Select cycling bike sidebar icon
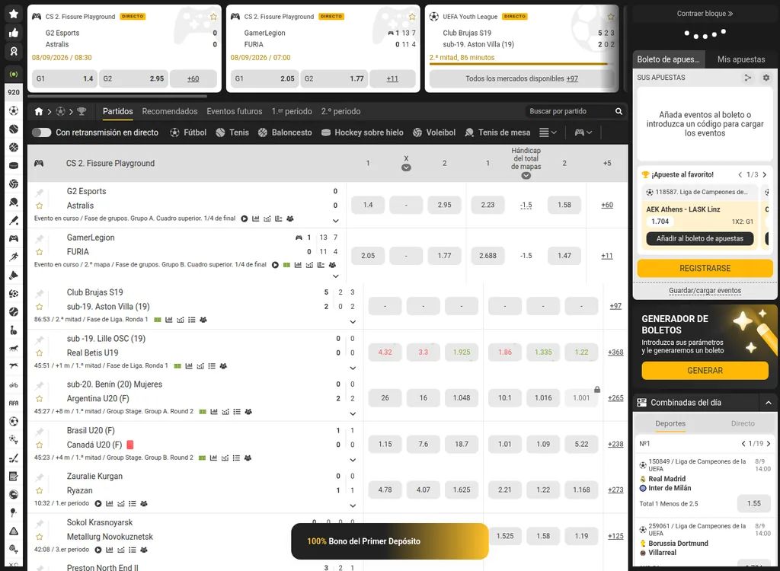The width and height of the screenshot is (780, 571). tap(14, 385)
